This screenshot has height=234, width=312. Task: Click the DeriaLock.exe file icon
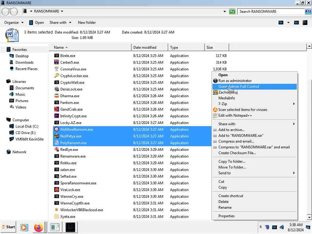coord(56,89)
